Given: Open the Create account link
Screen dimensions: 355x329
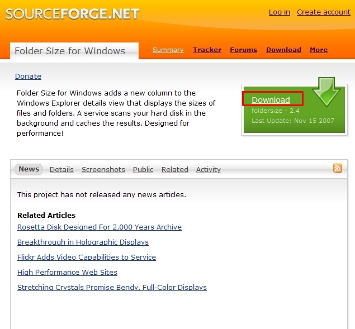Looking at the screenshot, I should (324, 12).
